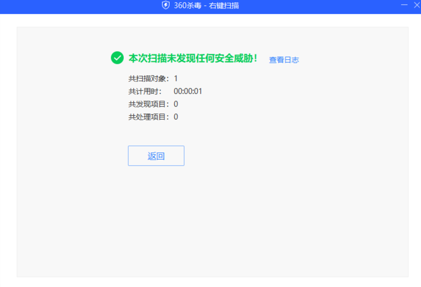Click the scanned objects count value 1
The image size is (421, 287).
176,79
